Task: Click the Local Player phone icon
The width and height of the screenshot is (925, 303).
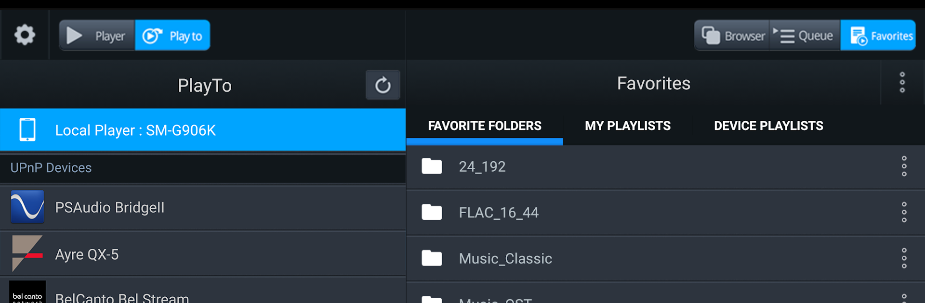Action: tap(27, 130)
